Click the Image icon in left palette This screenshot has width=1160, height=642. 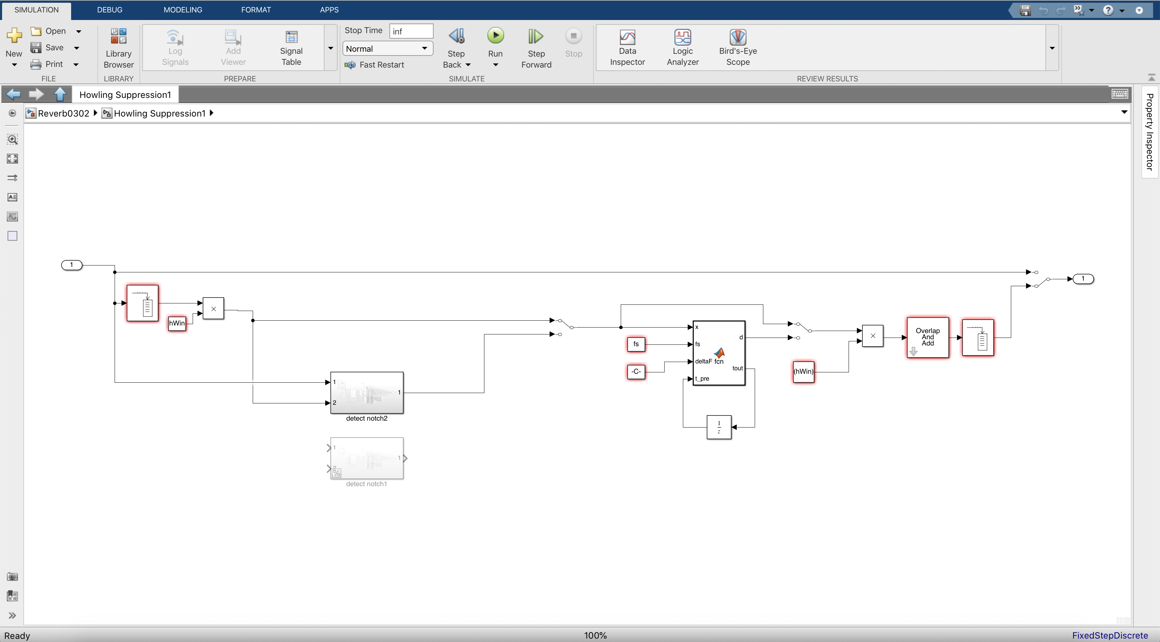point(12,217)
